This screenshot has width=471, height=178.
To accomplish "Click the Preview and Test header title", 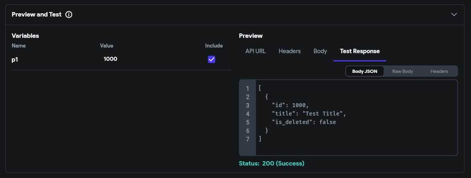I will pos(37,14).
